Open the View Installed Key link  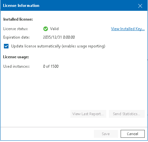tap(128, 29)
